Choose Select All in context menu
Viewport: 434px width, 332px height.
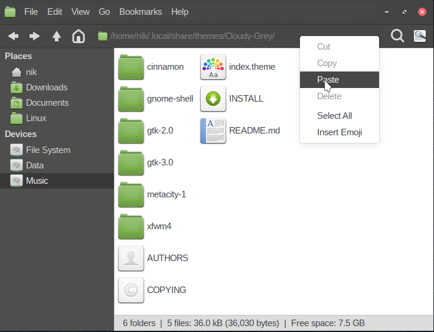pos(334,116)
